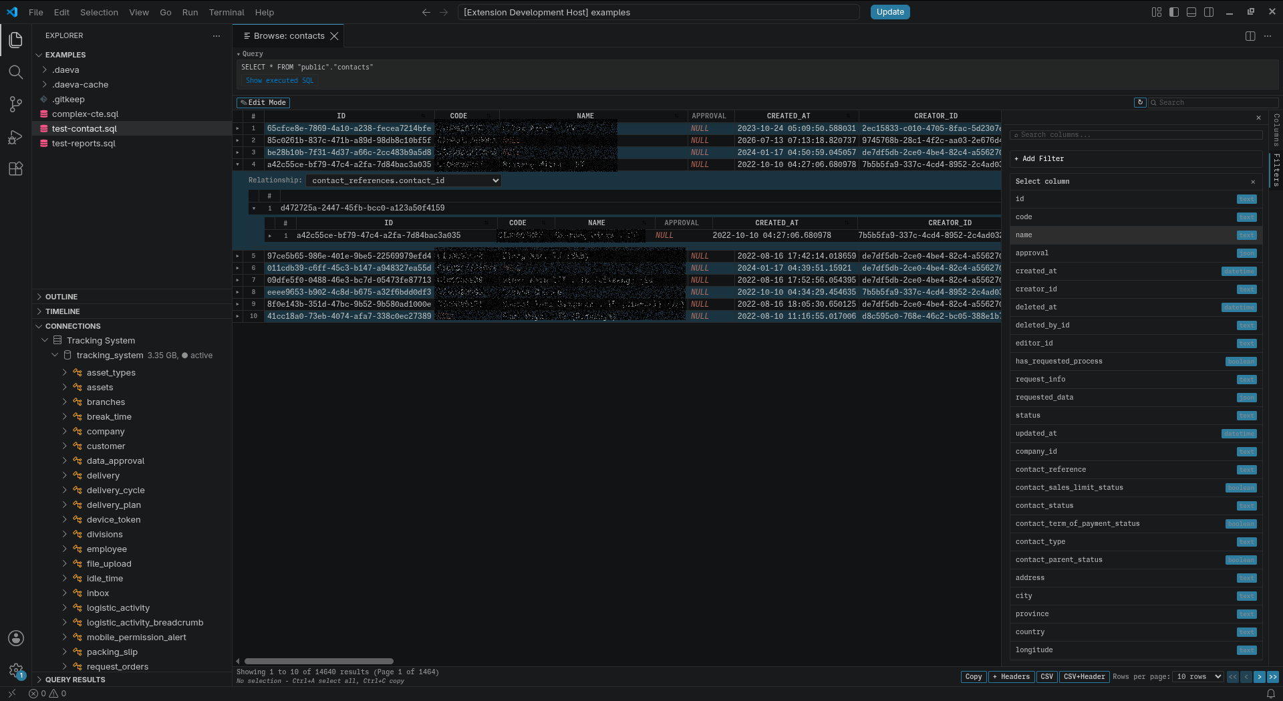Screen dimensions: 1283x701
Task: Remove the Select column filter row
Action: coord(1253,182)
